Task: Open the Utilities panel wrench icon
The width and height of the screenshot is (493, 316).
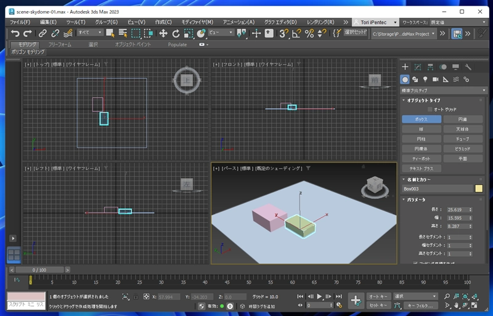Action: click(x=468, y=67)
